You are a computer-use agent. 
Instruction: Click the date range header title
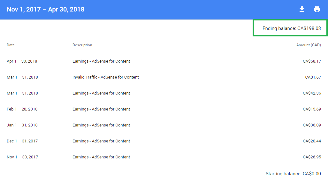[46, 9]
